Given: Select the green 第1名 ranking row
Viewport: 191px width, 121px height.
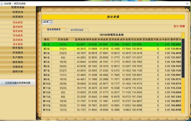Looking at the screenshot, I should pos(113,44).
